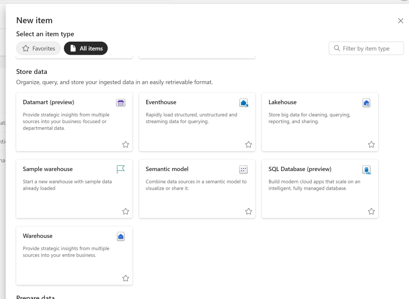Close the New item panel
The width and height of the screenshot is (409, 299).
click(401, 21)
